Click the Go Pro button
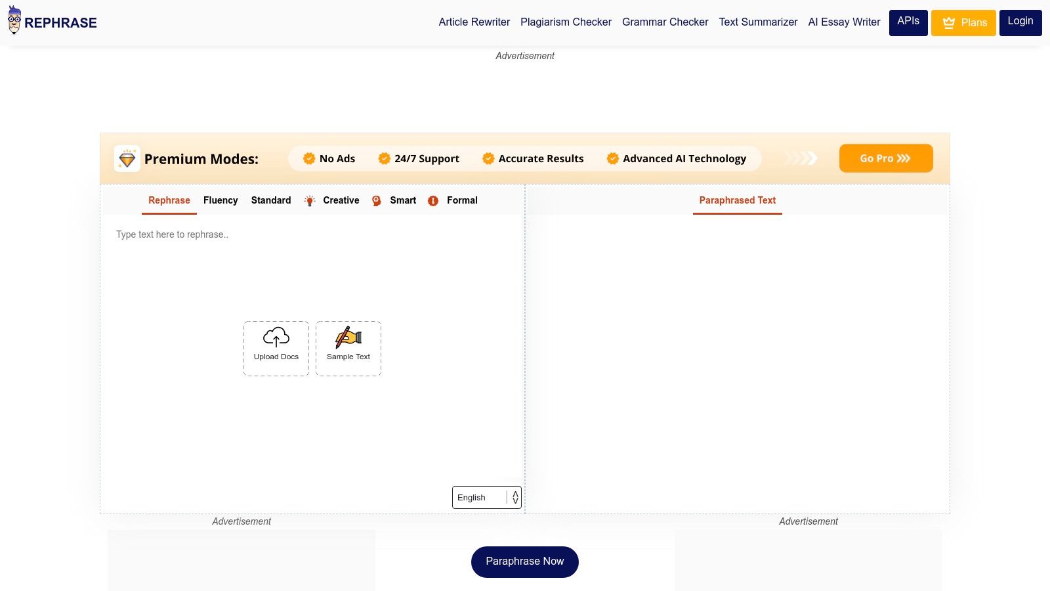Viewport: 1050px width, 591px height. (x=885, y=158)
